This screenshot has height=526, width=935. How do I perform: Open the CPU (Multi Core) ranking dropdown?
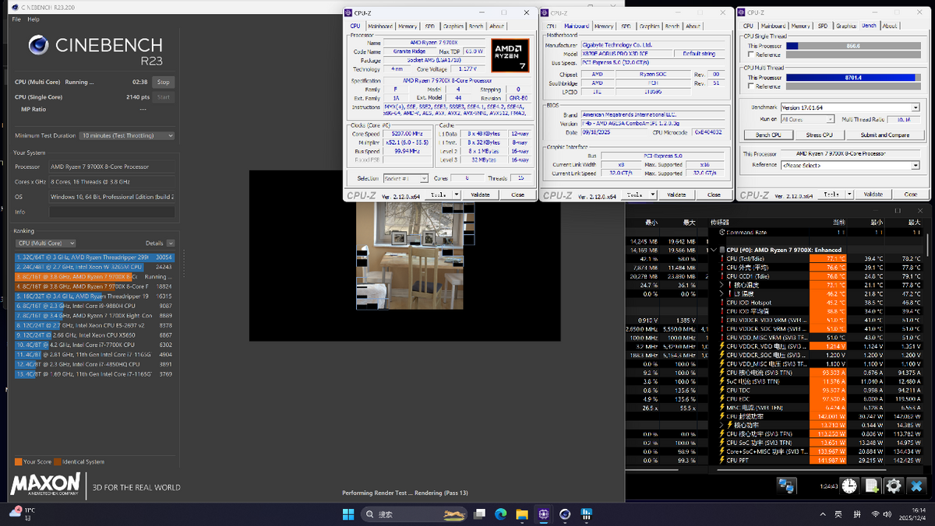[45, 244]
